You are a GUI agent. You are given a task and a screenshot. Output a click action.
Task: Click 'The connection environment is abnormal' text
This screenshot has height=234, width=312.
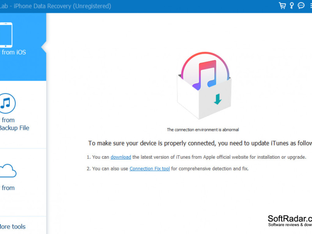tap(203, 130)
